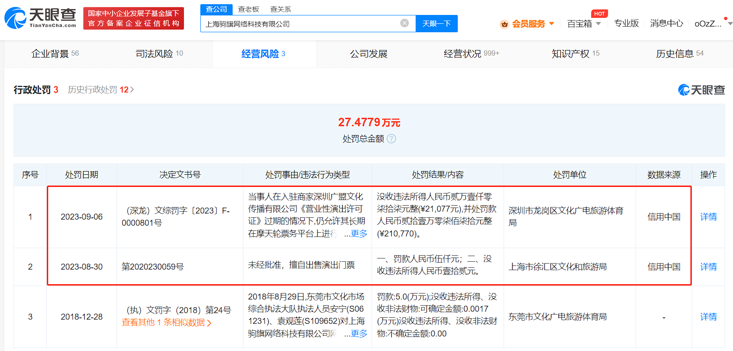Click the 处罚事由/违法行为类型 column header
Screen dimensions: 733x351
pyautogui.click(x=308, y=175)
